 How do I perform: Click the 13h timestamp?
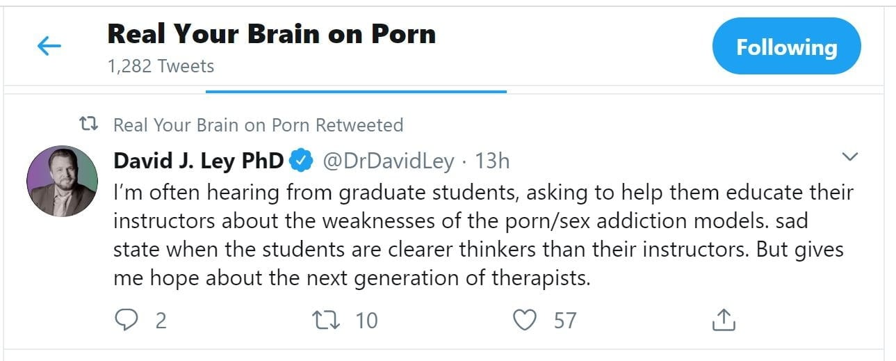[x=491, y=161]
